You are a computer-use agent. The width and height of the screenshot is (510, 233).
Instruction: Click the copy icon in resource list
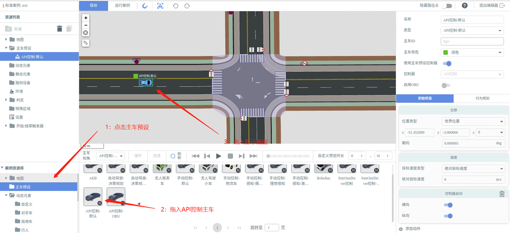click(69, 28)
